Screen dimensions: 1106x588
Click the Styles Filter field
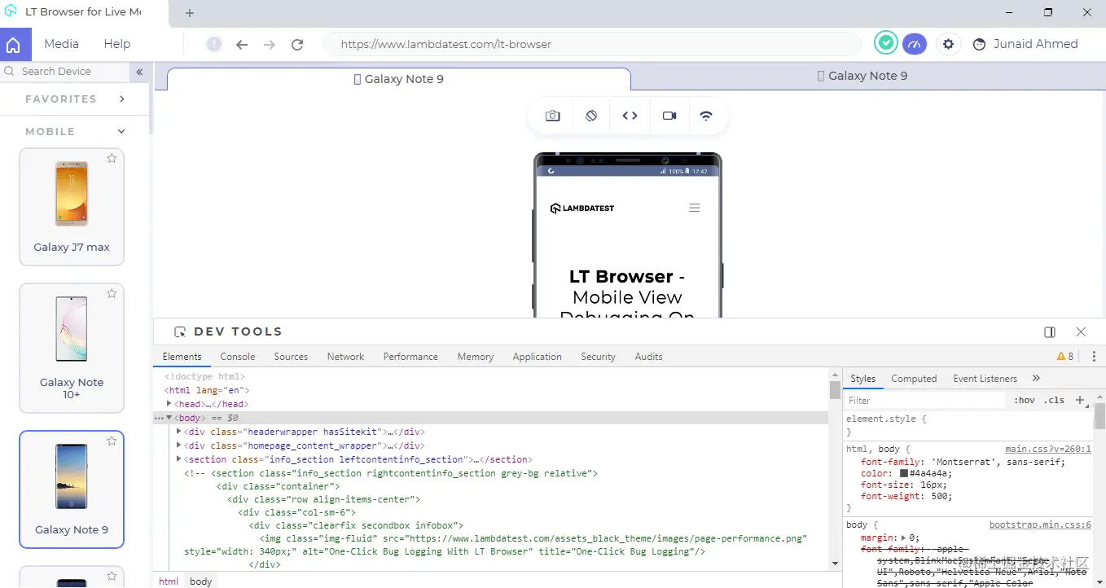tap(925, 400)
